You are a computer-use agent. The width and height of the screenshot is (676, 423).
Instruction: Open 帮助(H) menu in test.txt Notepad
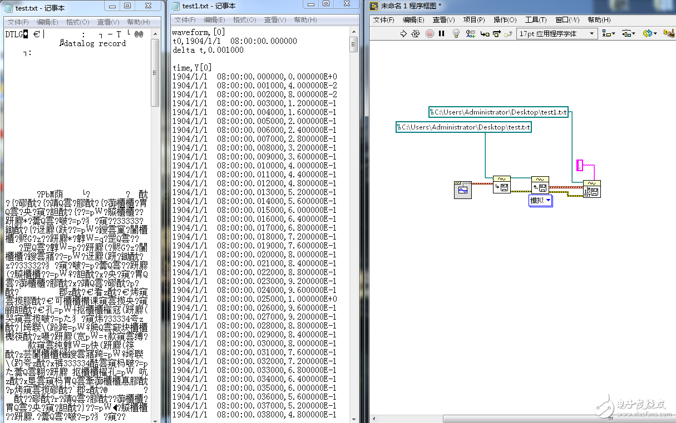139,22
